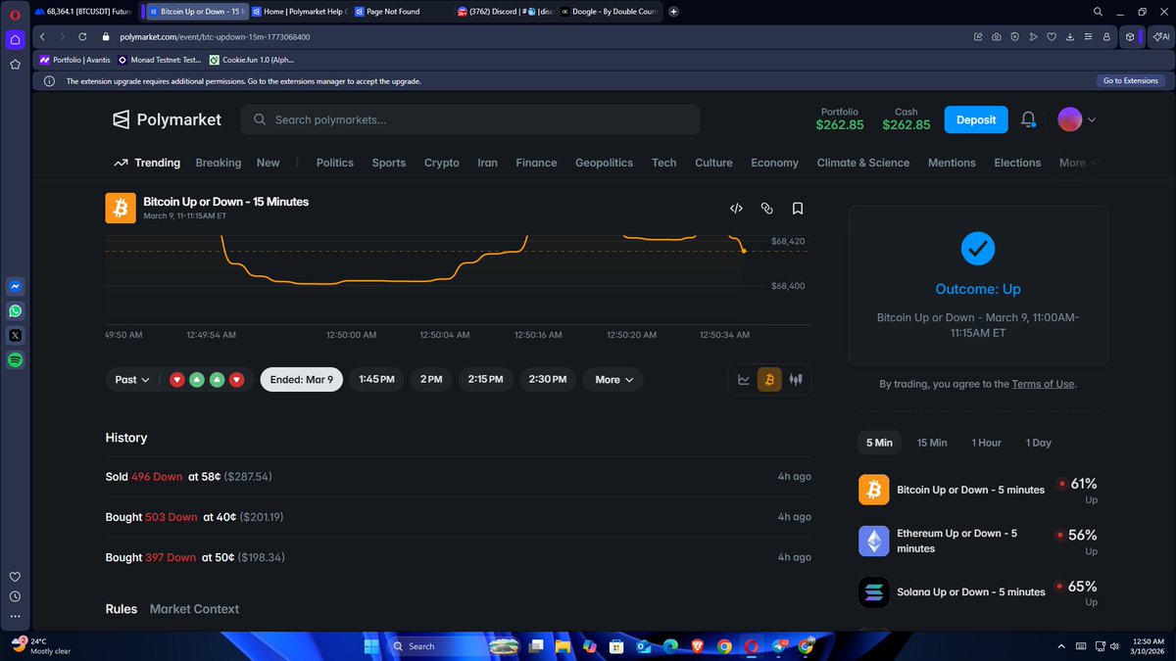The height and width of the screenshot is (661, 1176).
Task: Select the 2:30 PM time slot
Action: coord(548,380)
